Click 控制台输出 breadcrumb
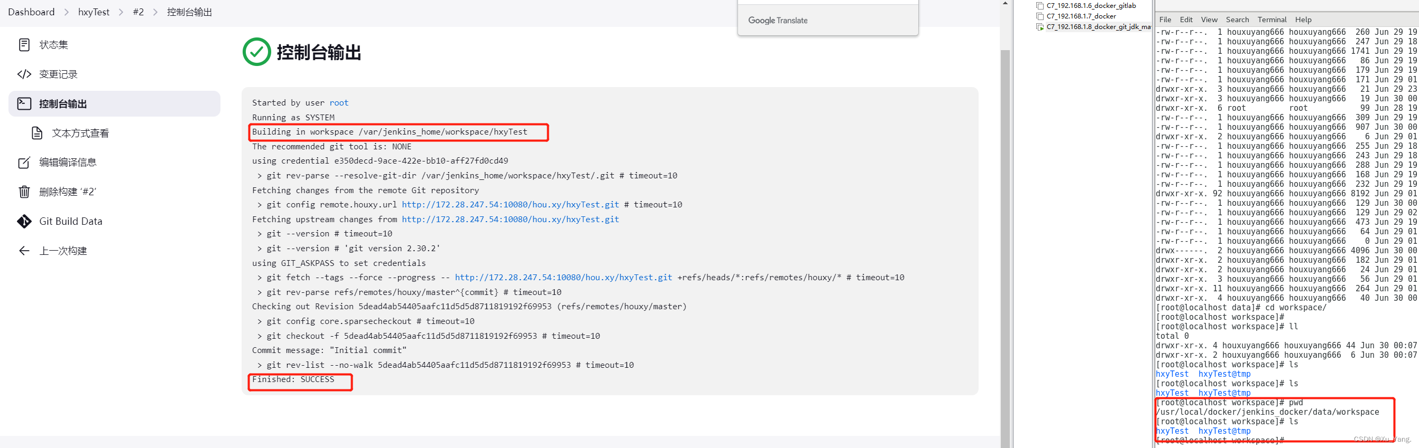This screenshot has height=448, width=1419. [189, 12]
